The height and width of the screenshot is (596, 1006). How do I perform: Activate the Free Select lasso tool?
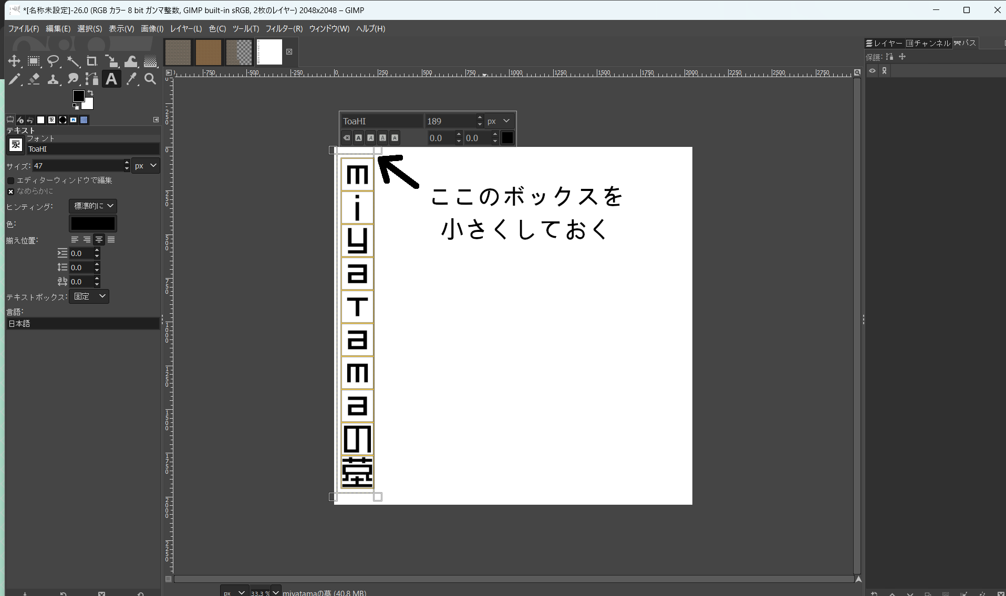click(53, 61)
